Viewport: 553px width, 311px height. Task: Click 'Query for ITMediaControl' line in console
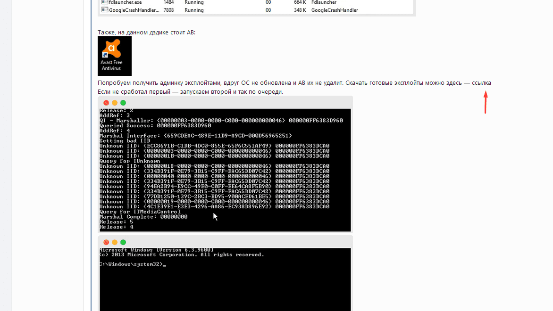pos(140,212)
